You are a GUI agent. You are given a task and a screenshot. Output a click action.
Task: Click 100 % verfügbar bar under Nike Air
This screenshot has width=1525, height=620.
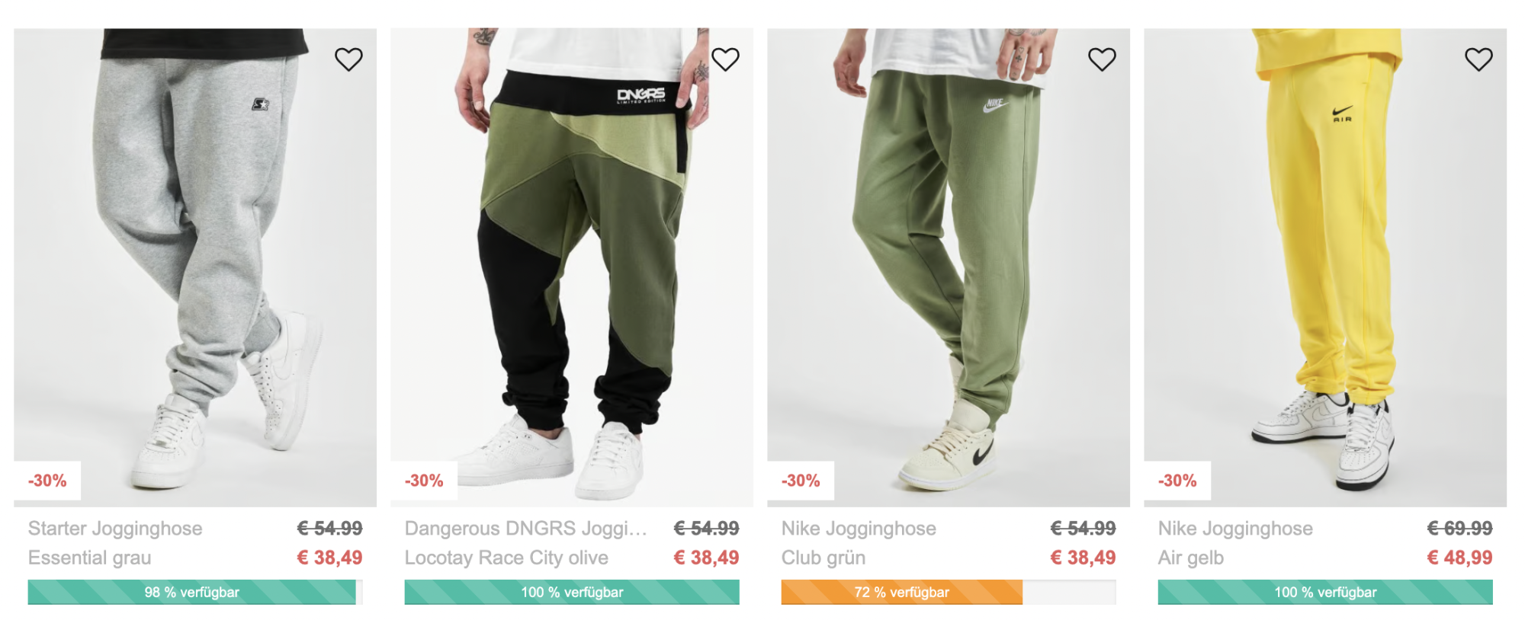tap(1325, 592)
